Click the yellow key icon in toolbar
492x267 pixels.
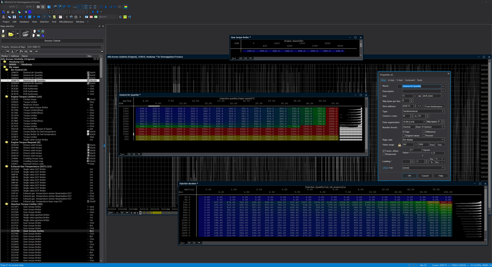[125, 17]
